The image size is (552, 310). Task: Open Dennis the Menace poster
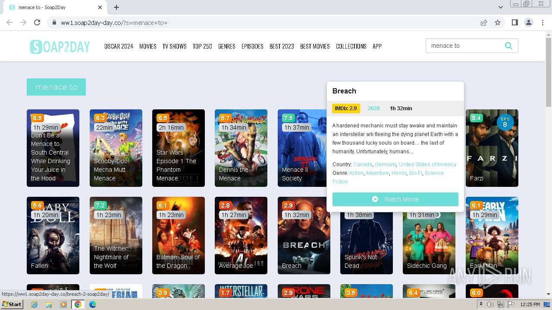pyautogui.click(x=241, y=148)
